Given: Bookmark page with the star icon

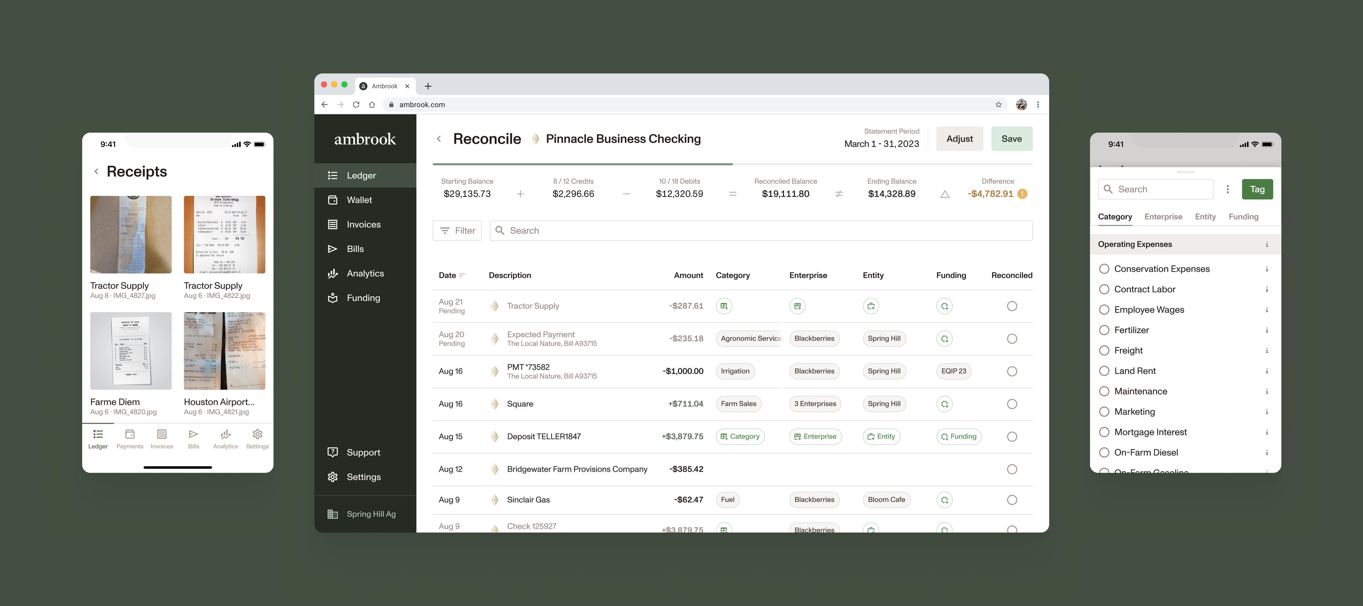Looking at the screenshot, I should coord(998,105).
